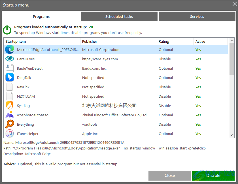Click the CareUEyes eye icon
The height and width of the screenshot is (184, 238).
click(10, 59)
